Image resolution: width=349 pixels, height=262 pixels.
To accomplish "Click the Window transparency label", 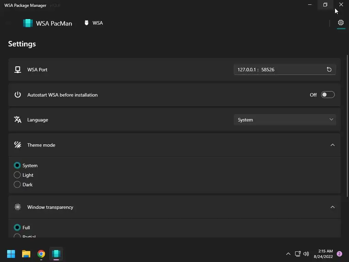I will [50, 207].
